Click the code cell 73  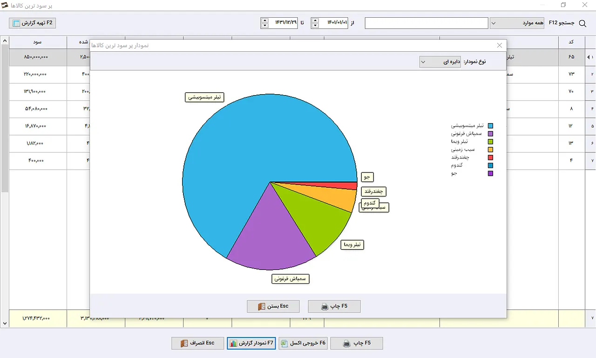coord(571,74)
